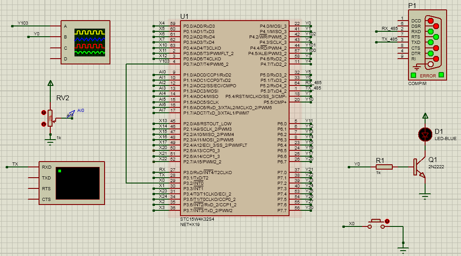
Task: Click the RV2 component label
Action: tap(62, 98)
